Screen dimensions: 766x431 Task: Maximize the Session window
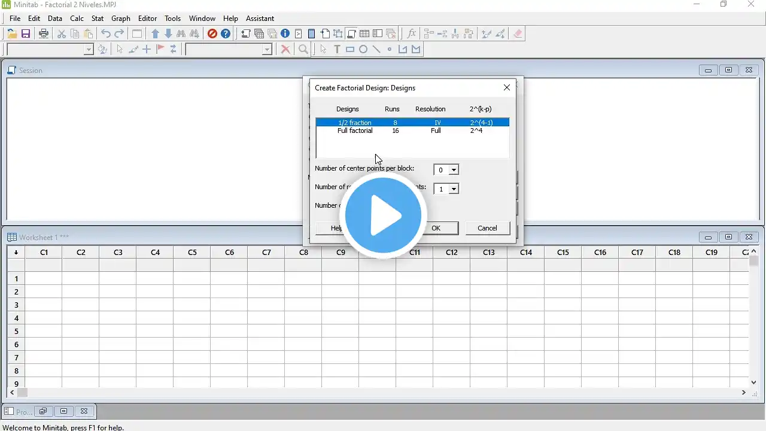728,70
